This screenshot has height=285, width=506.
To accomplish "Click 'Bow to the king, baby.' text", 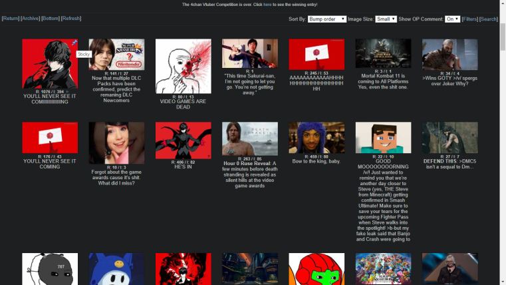I will 316,161.
